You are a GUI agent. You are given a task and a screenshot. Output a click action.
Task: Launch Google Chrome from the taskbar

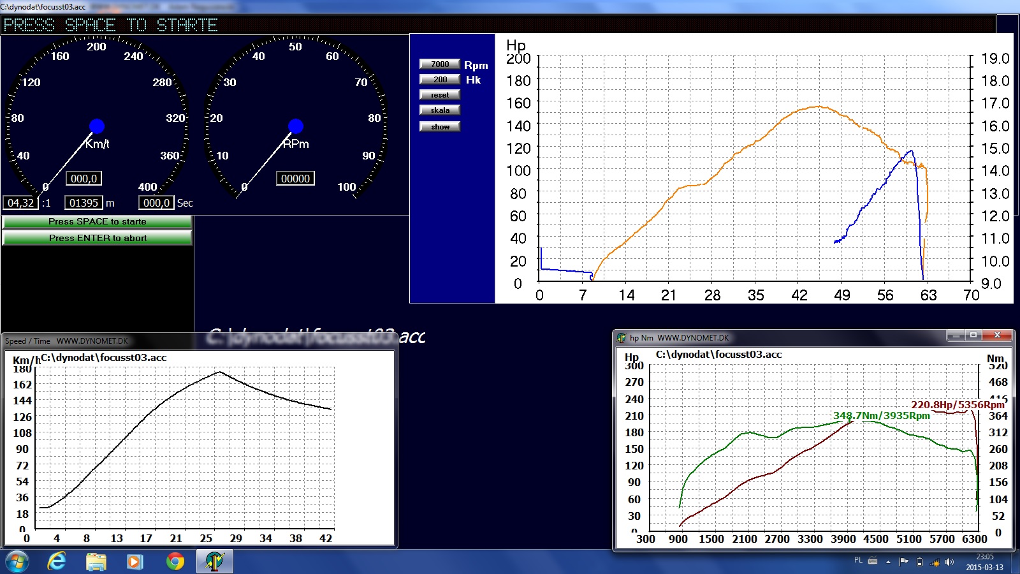click(x=175, y=562)
